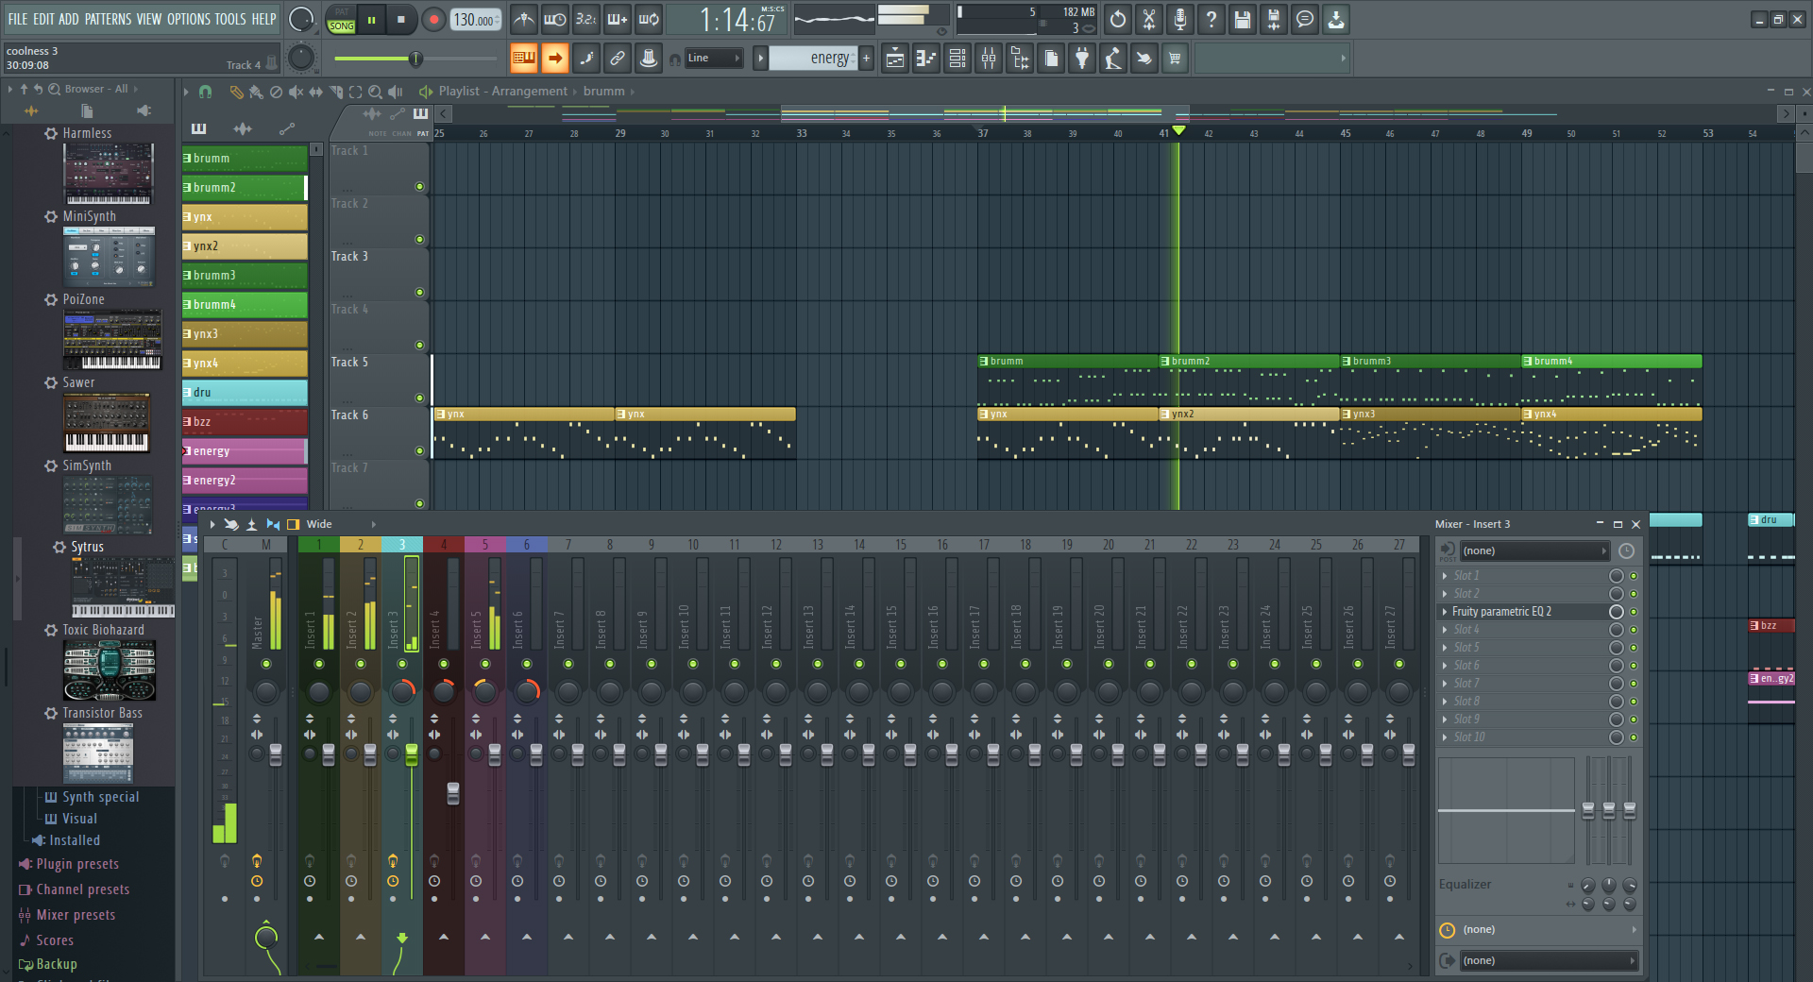Toggle the playlist snap magnet icon

[205, 92]
